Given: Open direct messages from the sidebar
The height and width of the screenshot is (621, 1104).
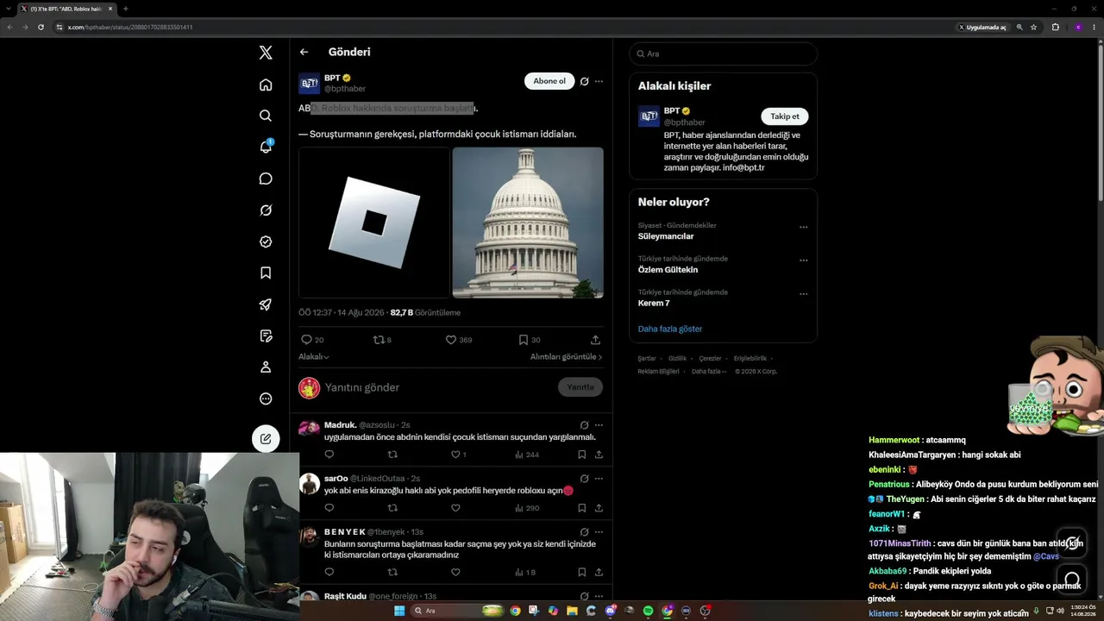Looking at the screenshot, I should point(266,179).
